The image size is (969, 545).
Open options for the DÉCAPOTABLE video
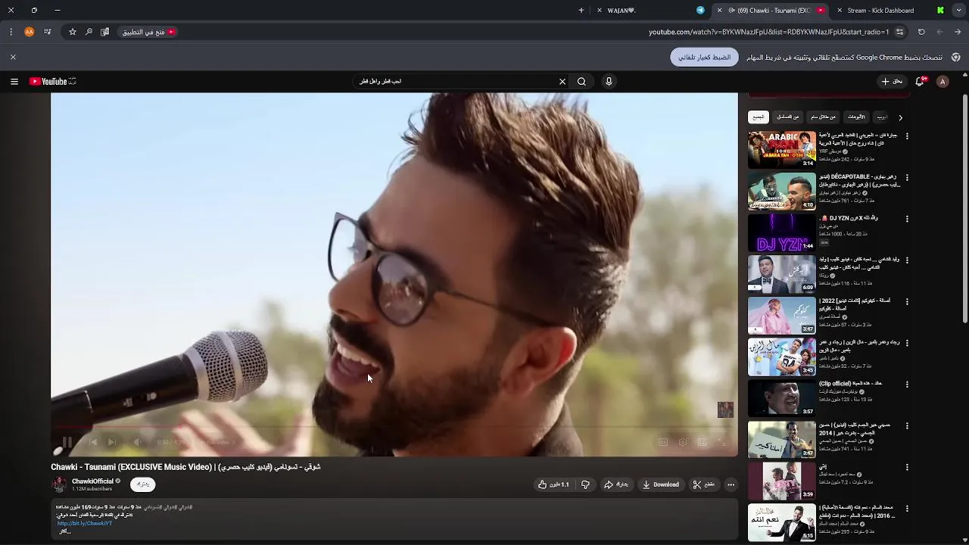pos(907,178)
